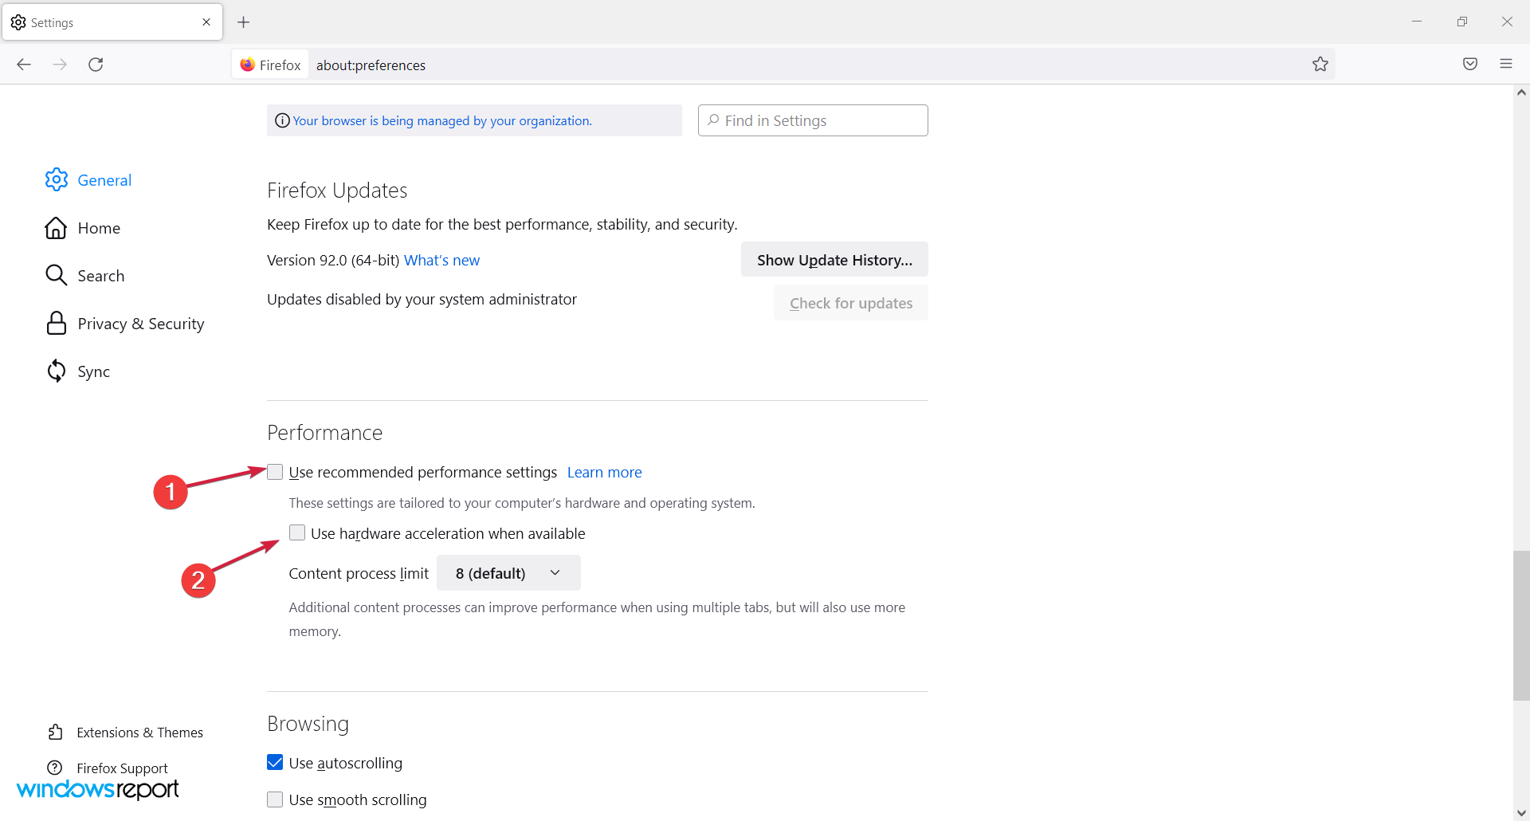The width and height of the screenshot is (1530, 821).
Task: Uncheck Use autoscrolling
Action: (275, 762)
